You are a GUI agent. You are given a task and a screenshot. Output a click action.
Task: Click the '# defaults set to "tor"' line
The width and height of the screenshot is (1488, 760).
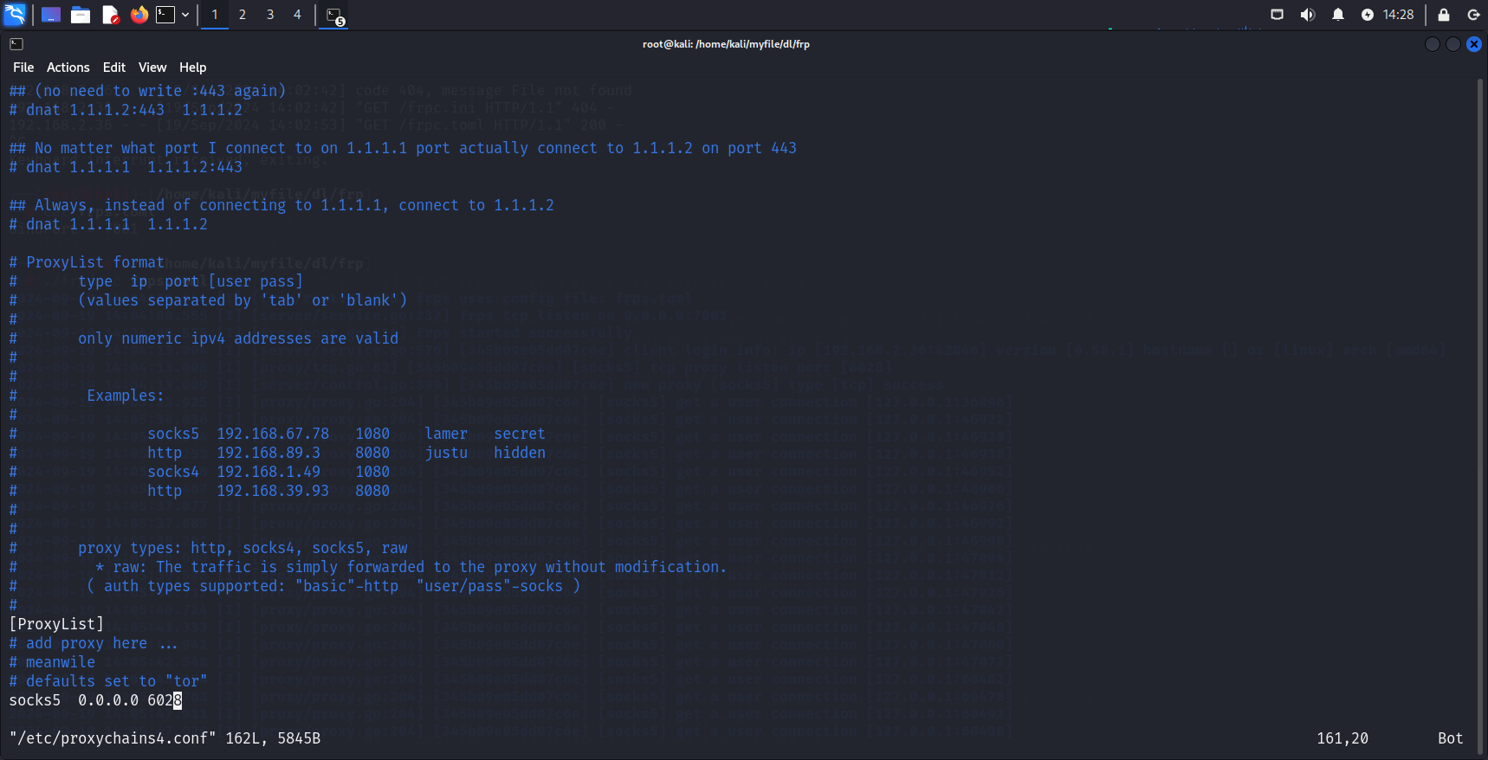point(108,681)
